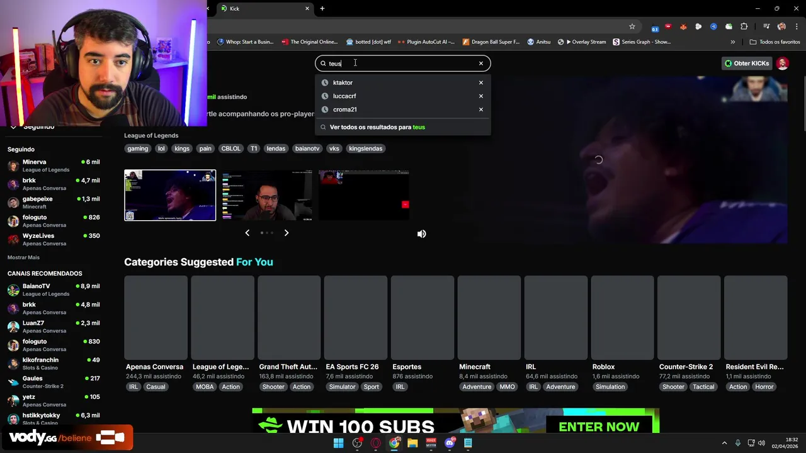Open a new browser tab
The width and height of the screenshot is (806, 453).
(322, 8)
